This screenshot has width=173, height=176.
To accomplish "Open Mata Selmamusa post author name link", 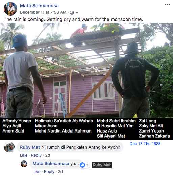I will coord(39,6).
